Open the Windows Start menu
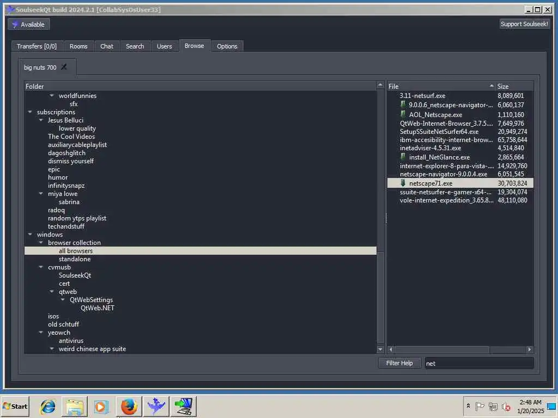This screenshot has height=418, width=558. pos(15,406)
